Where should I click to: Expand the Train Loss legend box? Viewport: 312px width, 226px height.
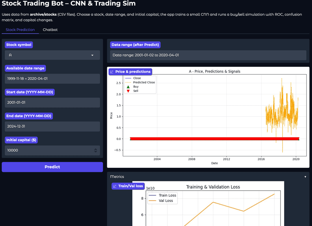tap(168, 195)
